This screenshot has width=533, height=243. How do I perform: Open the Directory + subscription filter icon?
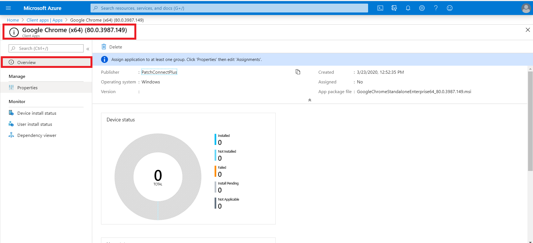394,8
